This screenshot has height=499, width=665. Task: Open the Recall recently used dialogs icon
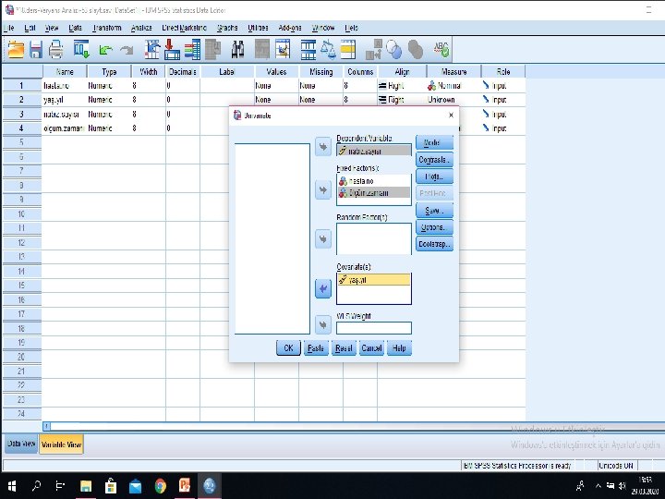pos(81,49)
